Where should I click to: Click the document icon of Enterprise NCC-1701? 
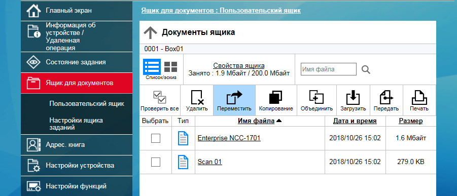[x=183, y=138]
